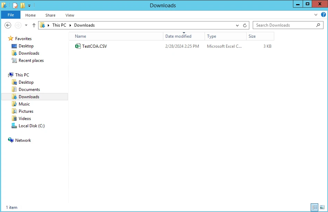This screenshot has width=328, height=212.
Task: Open the recent locations dropdown arrow
Action: pos(26,25)
